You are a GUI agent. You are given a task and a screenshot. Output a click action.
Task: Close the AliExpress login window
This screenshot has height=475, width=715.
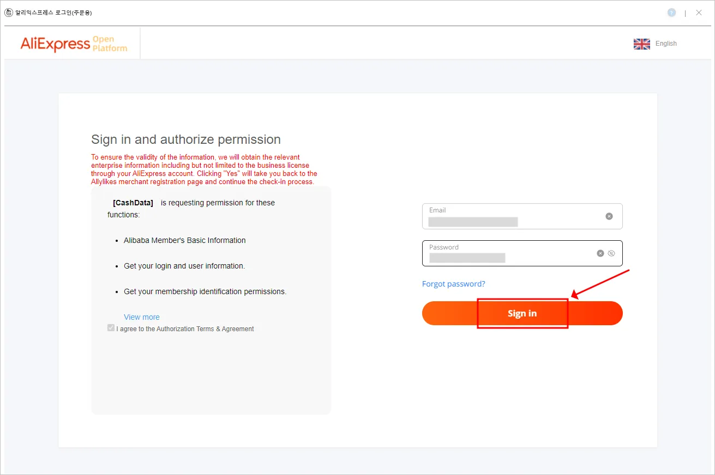pos(699,13)
